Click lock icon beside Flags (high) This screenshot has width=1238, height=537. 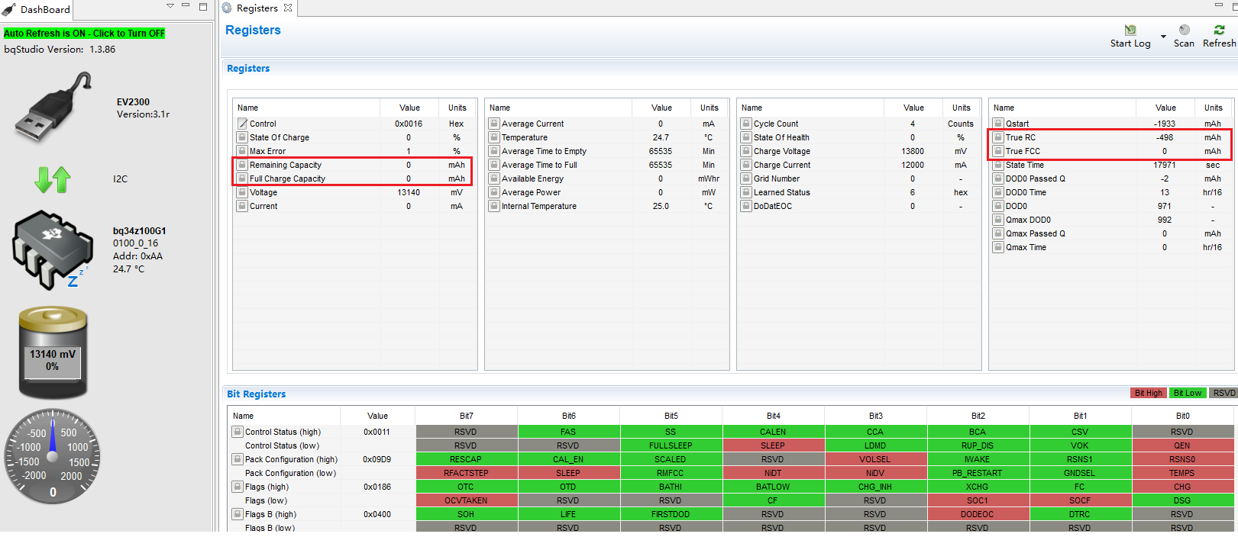click(238, 487)
